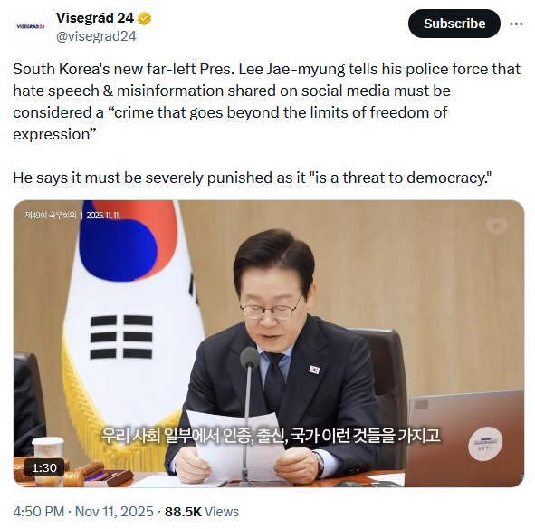Open the @visegrad24 handle link
Screen dimensions: 535x529
tap(96, 36)
